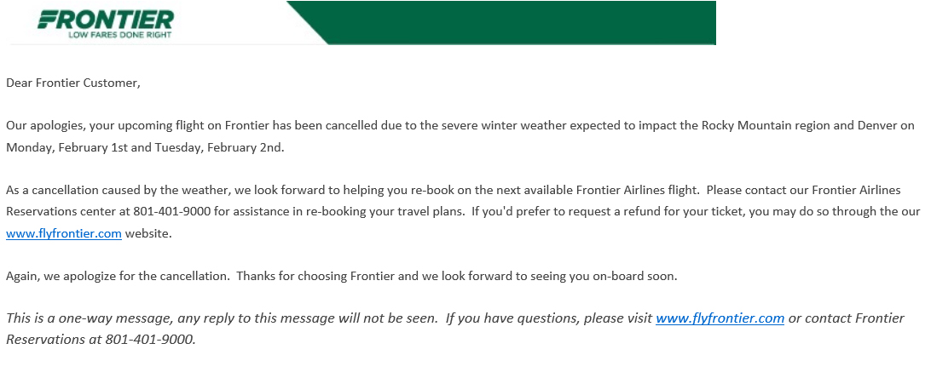Click the italic 801-401-9000 number in the footer
931x378 pixels.
[150, 340]
